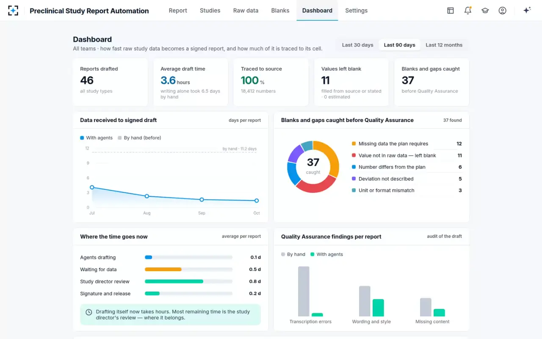This screenshot has width=542, height=339.
Task: Click the Average draft time card
Action: pos(191,82)
